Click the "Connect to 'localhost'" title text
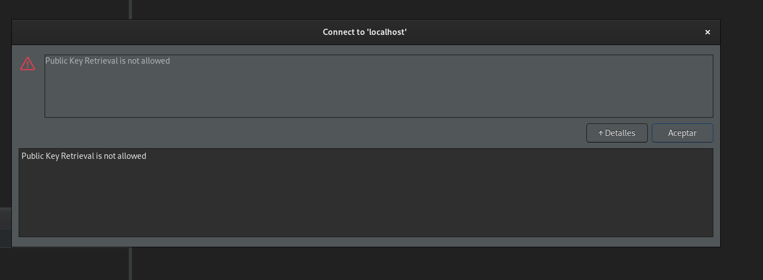763x280 pixels. point(365,32)
